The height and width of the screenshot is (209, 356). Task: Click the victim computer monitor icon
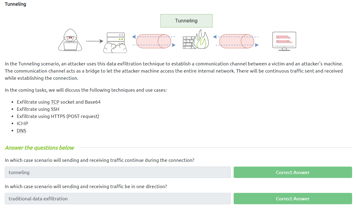click(284, 41)
